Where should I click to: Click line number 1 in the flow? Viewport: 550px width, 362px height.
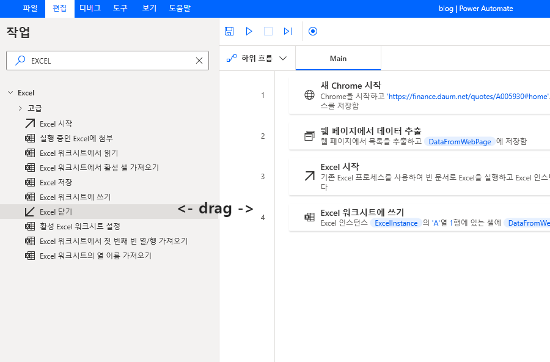pyautogui.click(x=263, y=95)
